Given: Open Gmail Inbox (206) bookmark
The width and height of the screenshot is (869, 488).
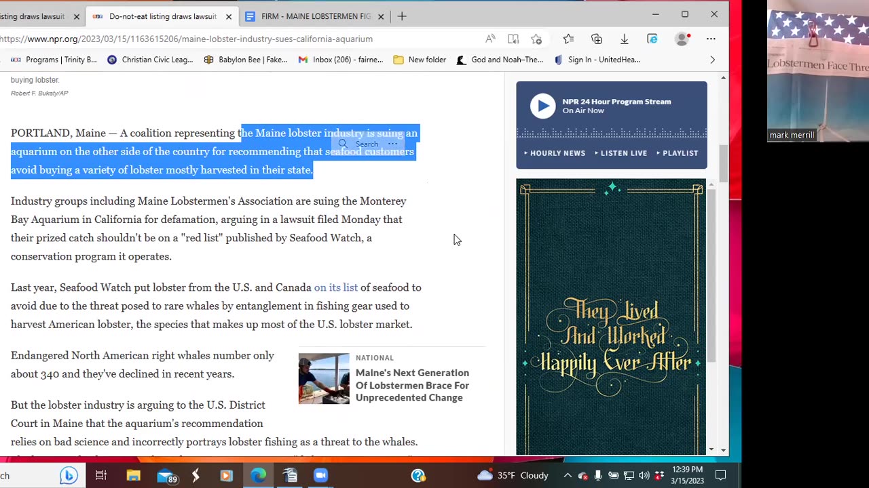Looking at the screenshot, I should click(340, 60).
